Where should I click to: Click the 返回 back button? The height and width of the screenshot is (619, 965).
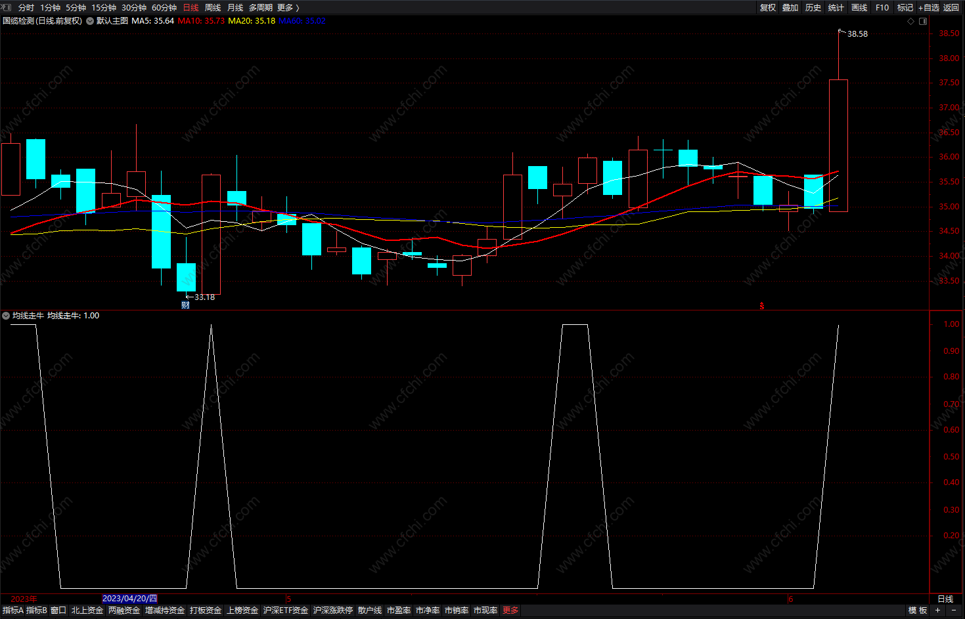click(x=951, y=8)
